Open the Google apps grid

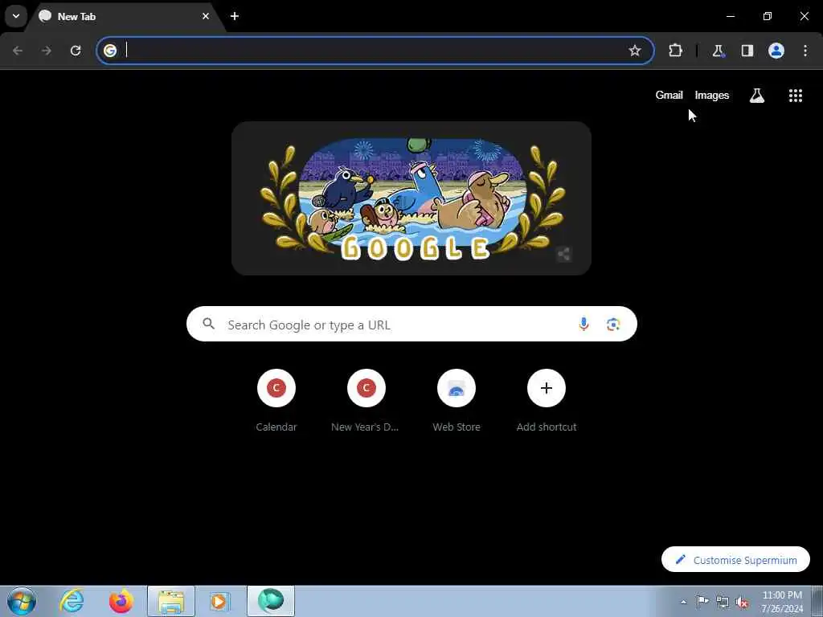point(795,96)
